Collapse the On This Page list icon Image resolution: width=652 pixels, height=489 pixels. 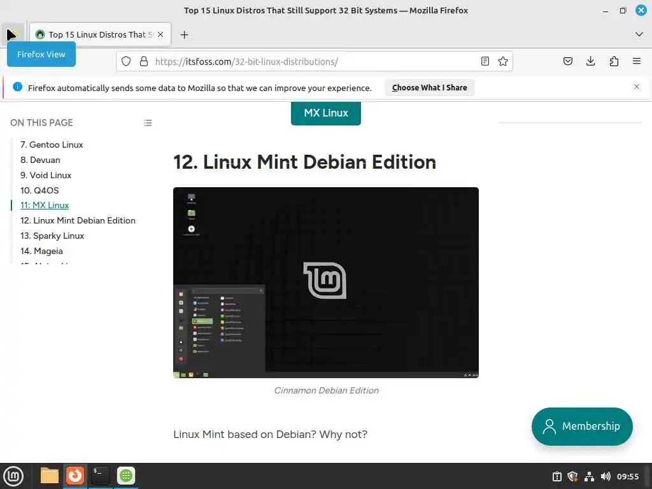click(x=148, y=123)
